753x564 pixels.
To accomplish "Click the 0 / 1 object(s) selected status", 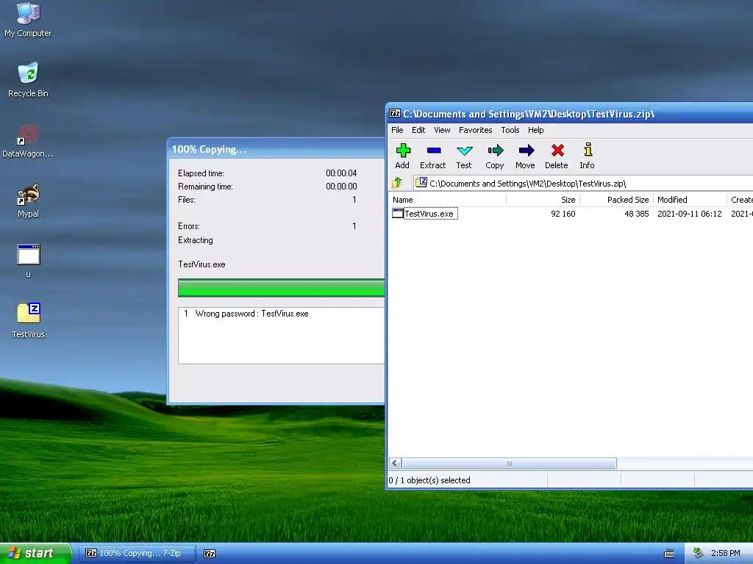I will click(x=429, y=480).
